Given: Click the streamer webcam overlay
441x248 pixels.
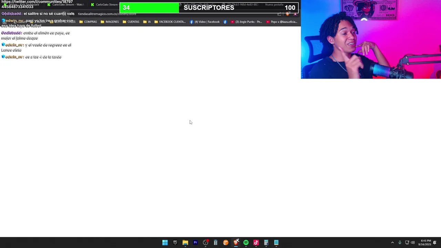Looking at the screenshot, I should coord(371,39).
